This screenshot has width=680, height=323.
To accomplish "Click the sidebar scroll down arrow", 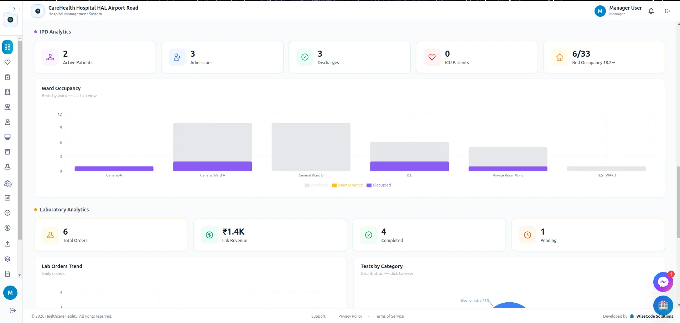I will click(20, 275).
